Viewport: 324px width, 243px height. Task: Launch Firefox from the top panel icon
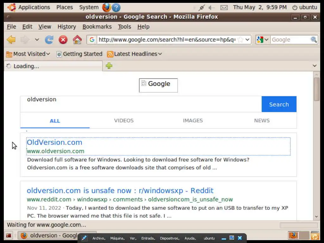coord(106,8)
